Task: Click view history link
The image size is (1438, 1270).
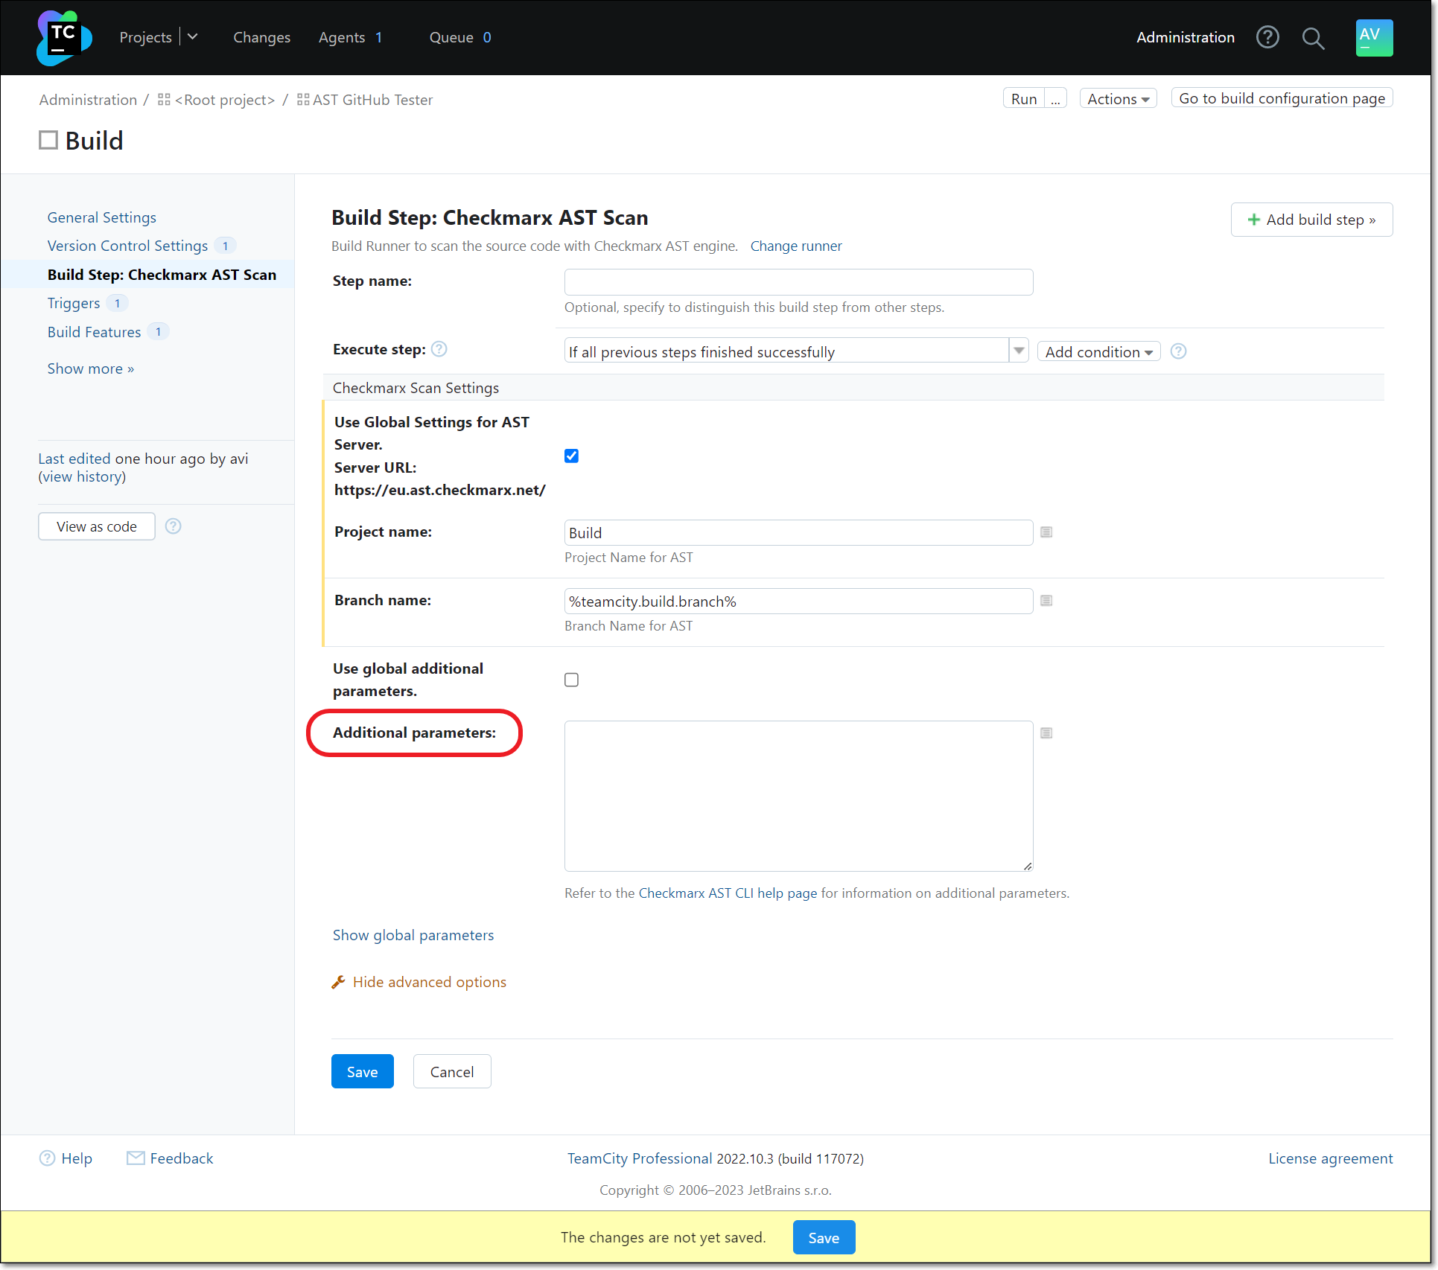Action: coord(82,476)
